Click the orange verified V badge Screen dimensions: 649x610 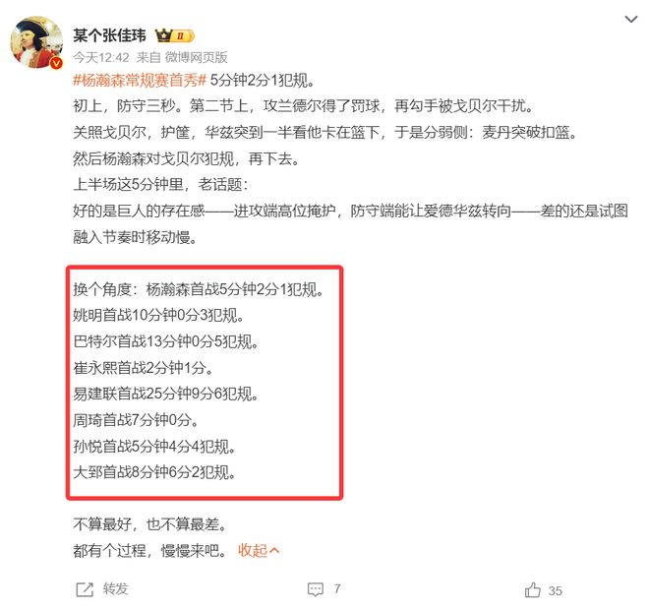click(x=56, y=63)
